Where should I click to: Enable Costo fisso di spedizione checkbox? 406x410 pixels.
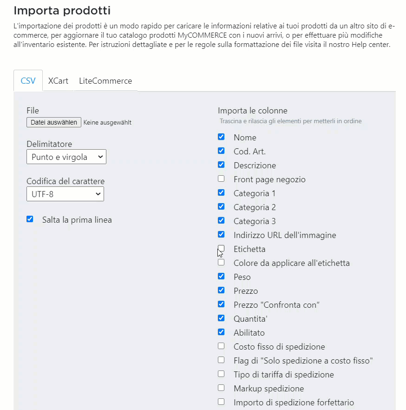click(x=221, y=346)
